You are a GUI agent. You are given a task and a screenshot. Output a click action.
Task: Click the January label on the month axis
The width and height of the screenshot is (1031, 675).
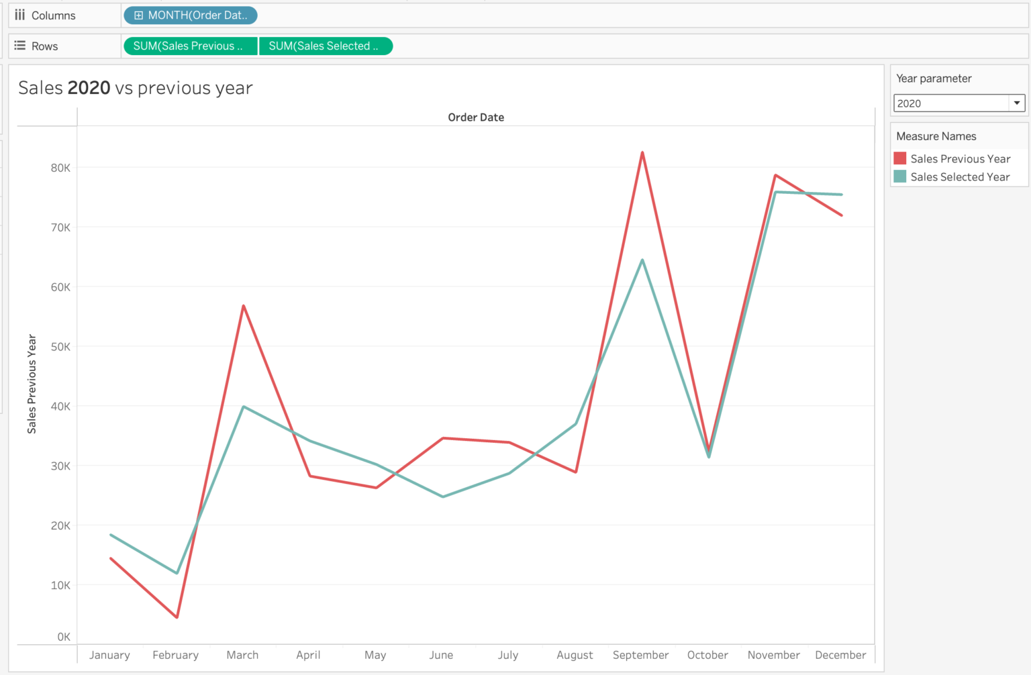109,655
